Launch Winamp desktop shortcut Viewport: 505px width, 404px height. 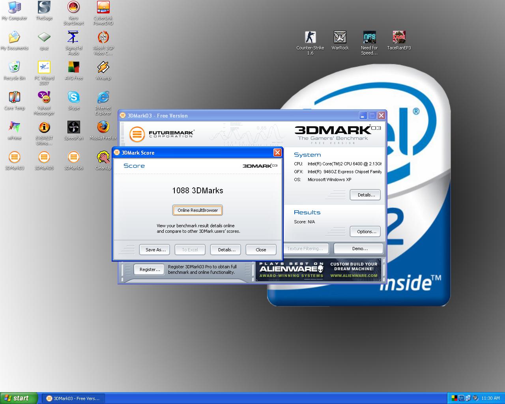[103, 71]
